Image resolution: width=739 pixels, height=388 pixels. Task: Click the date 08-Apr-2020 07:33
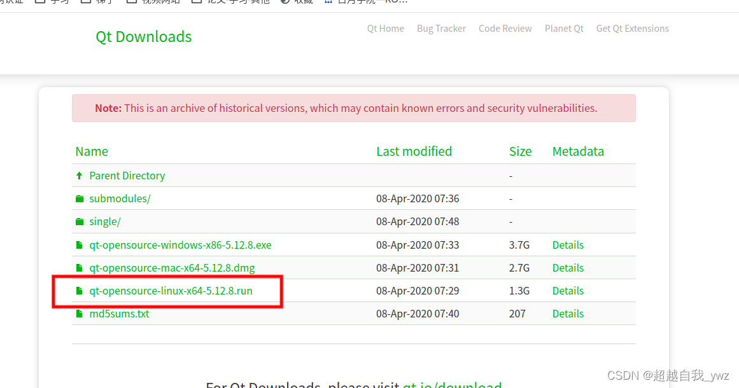point(418,245)
